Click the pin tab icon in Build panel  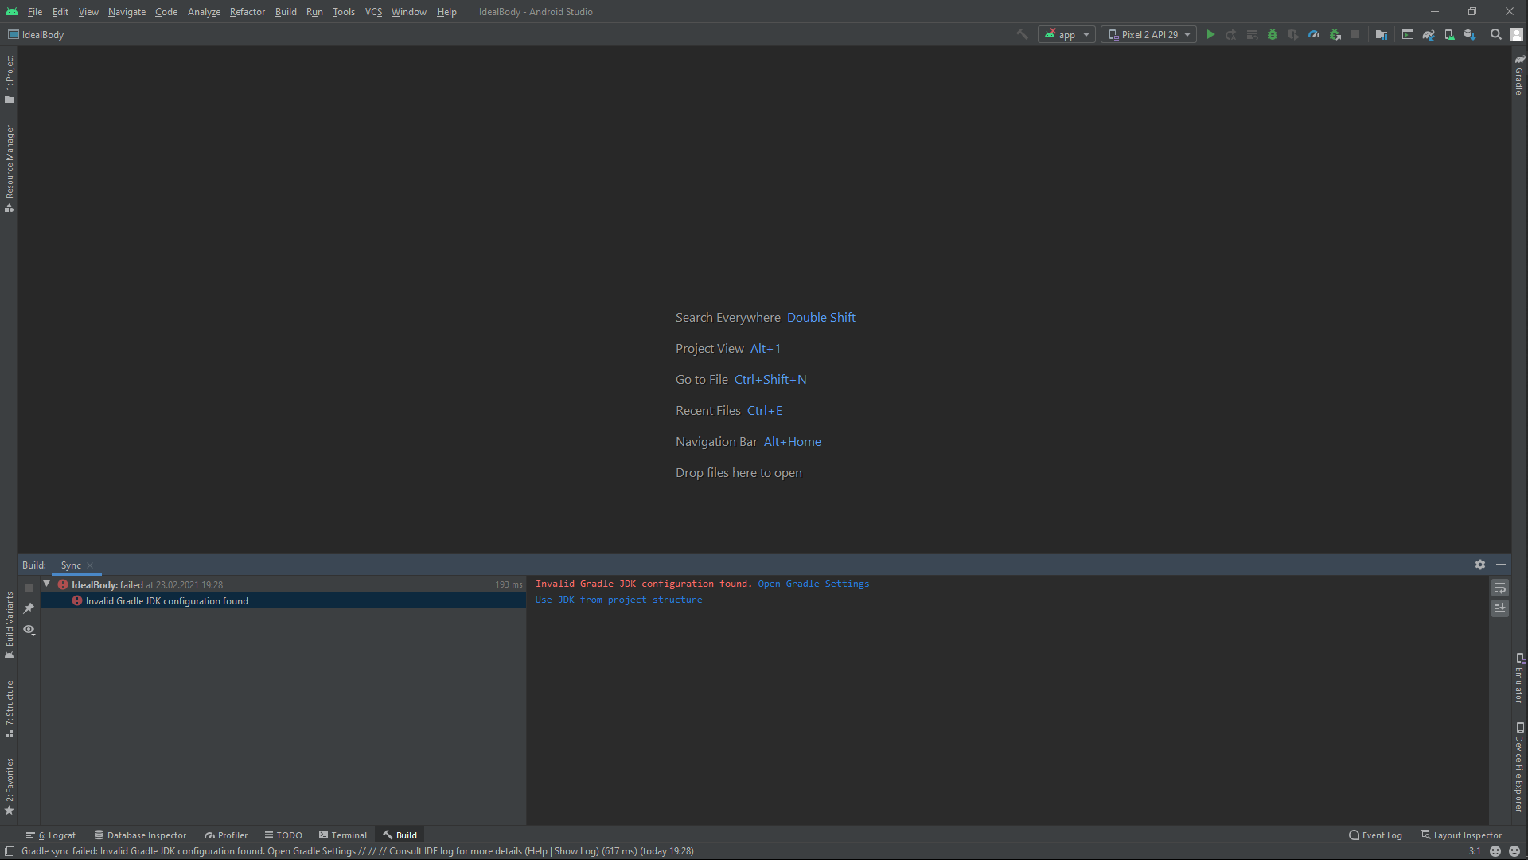pos(29,608)
